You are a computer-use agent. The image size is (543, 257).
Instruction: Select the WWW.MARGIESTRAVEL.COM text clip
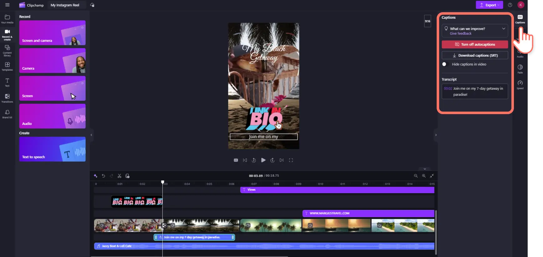(368, 213)
